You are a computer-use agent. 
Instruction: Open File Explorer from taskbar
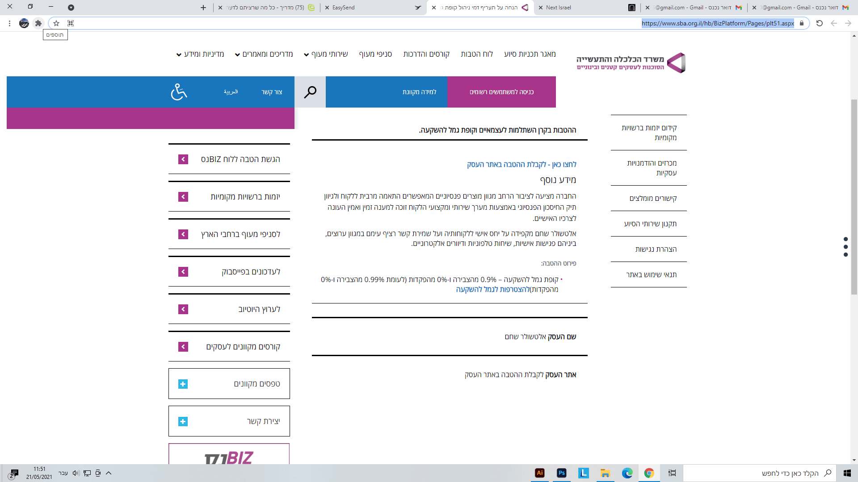606,473
